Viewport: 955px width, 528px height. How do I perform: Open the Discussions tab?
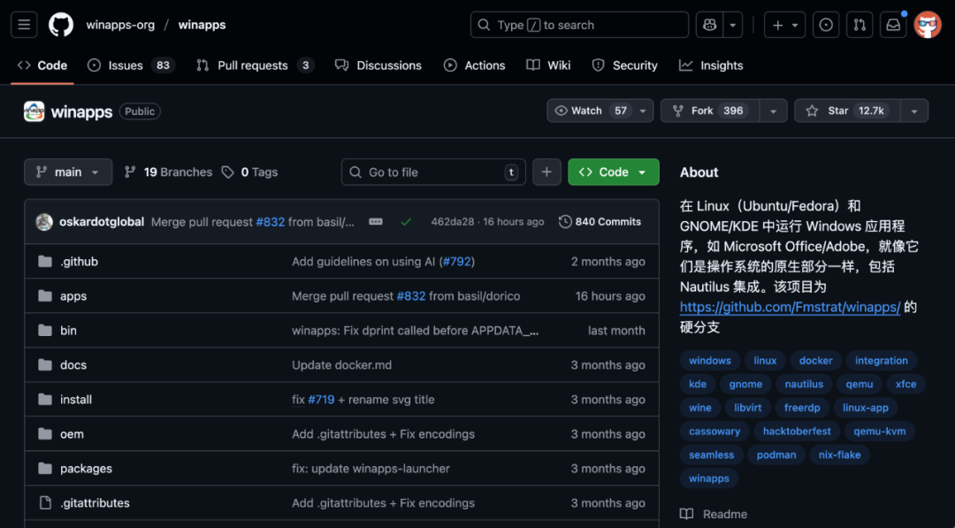pyautogui.click(x=378, y=65)
